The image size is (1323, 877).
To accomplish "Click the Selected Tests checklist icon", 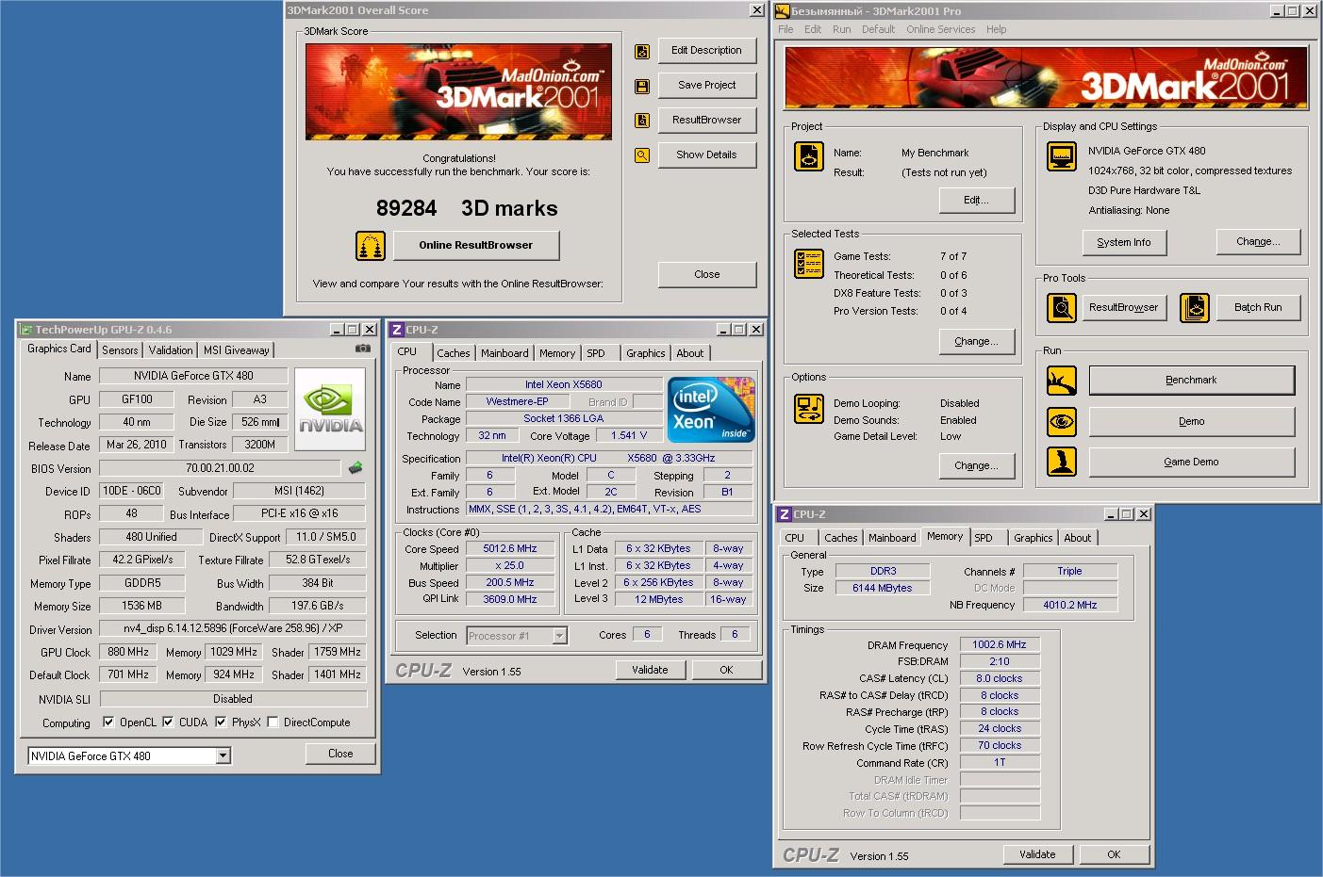I will 809,264.
